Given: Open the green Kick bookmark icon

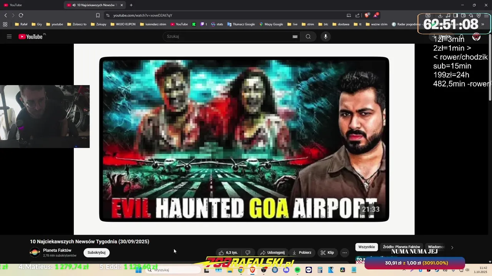Looking at the screenshot, I should click(x=194, y=24).
